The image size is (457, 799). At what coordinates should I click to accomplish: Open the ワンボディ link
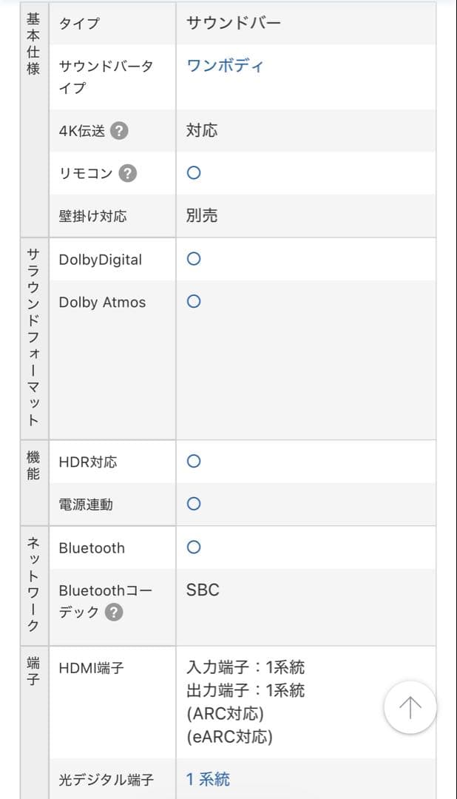(225, 66)
